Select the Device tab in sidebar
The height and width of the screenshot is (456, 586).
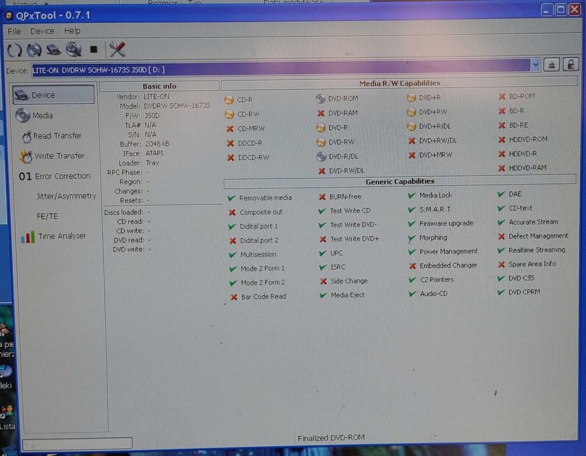[53, 94]
